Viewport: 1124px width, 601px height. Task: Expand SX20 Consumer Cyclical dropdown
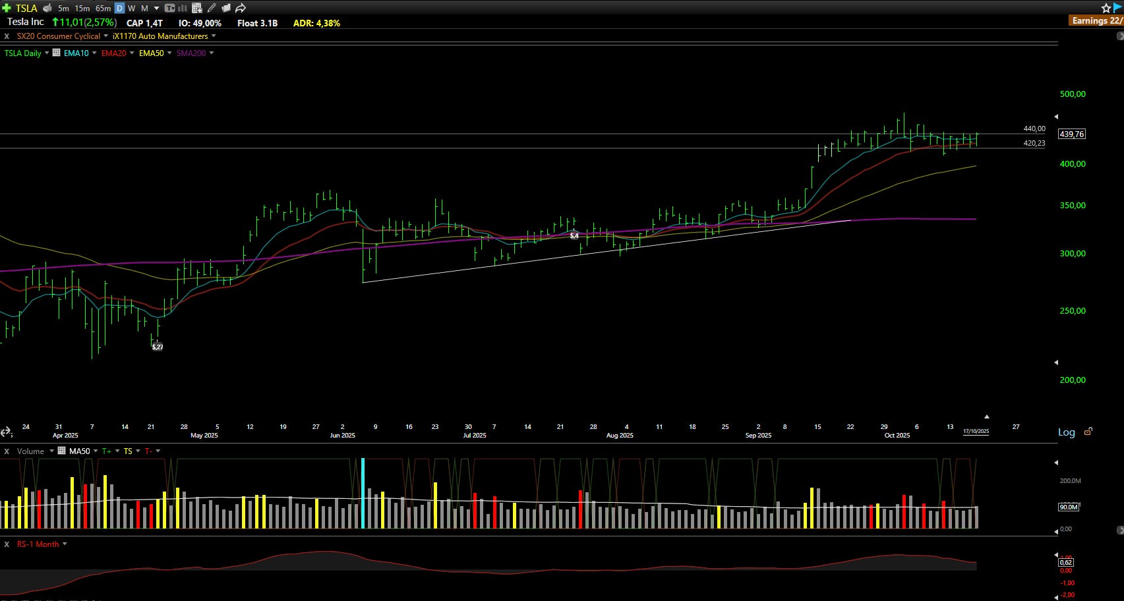coord(106,36)
